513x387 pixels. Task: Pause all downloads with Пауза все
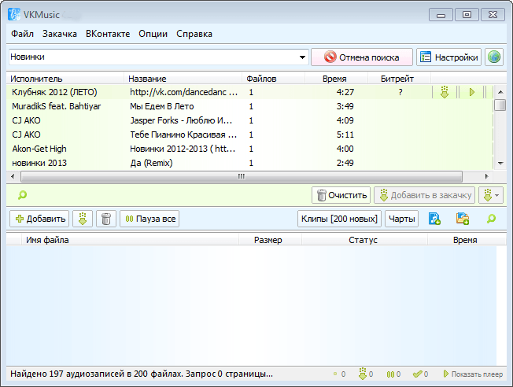149,219
